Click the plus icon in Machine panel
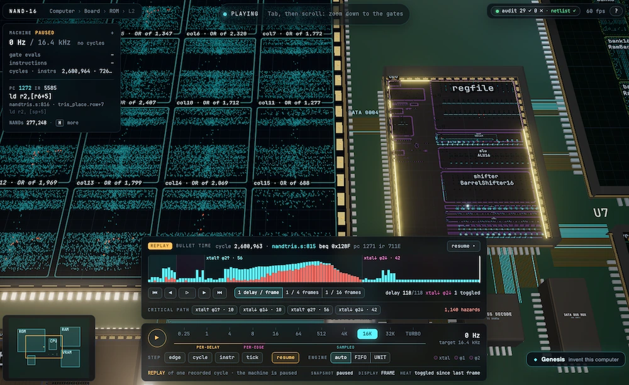Viewport: 629px width, 385px height. coord(112,33)
